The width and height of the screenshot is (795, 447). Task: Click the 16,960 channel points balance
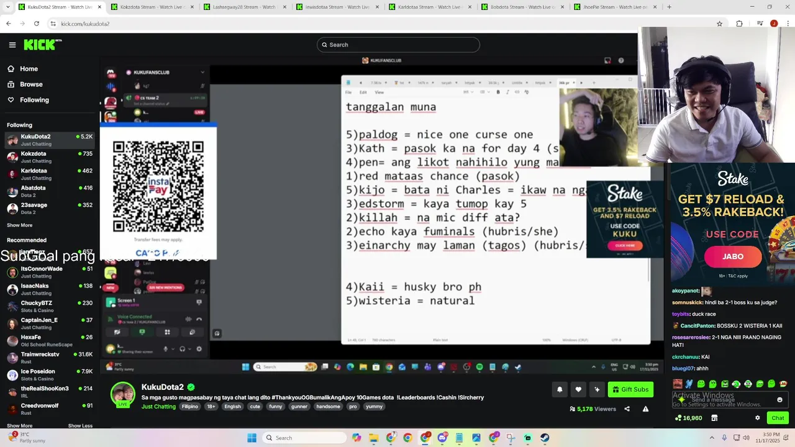click(x=689, y=418)
